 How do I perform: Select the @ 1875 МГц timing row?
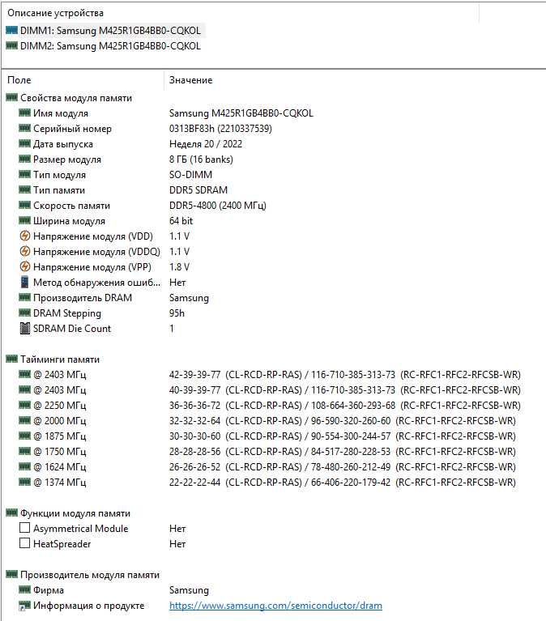tap(267, 436)
